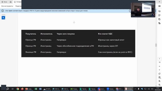Select 'Через обособленное подразделение в РФ' cell

pos(75,46)
